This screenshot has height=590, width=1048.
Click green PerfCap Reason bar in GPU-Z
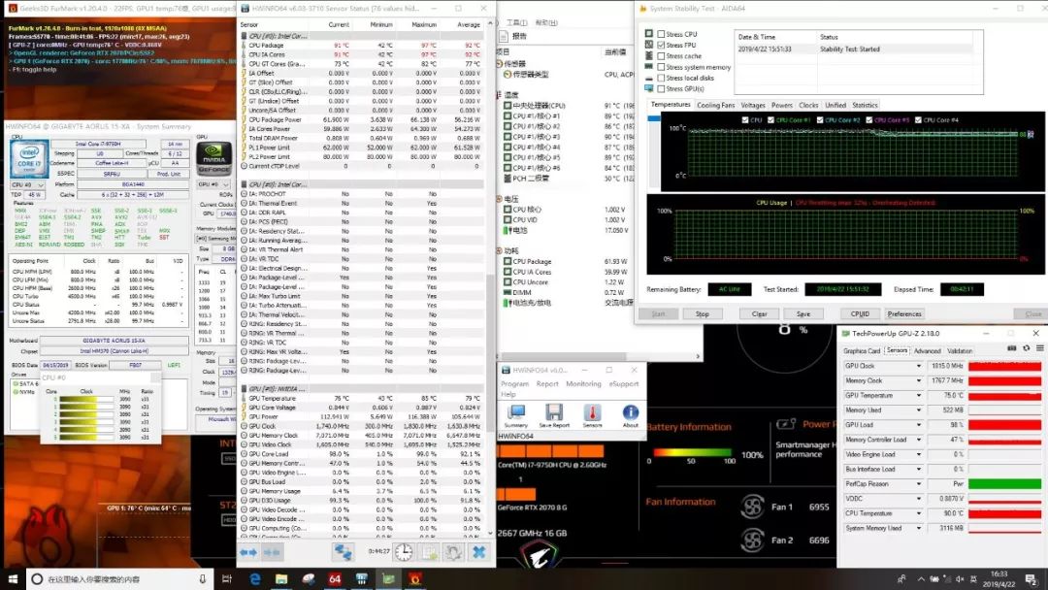[1004, 484]
